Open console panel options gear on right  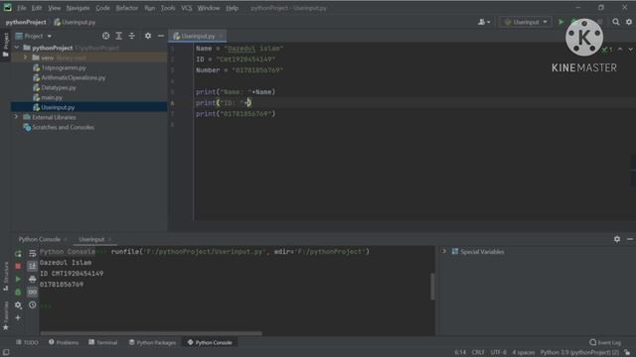tap(617, 239)
